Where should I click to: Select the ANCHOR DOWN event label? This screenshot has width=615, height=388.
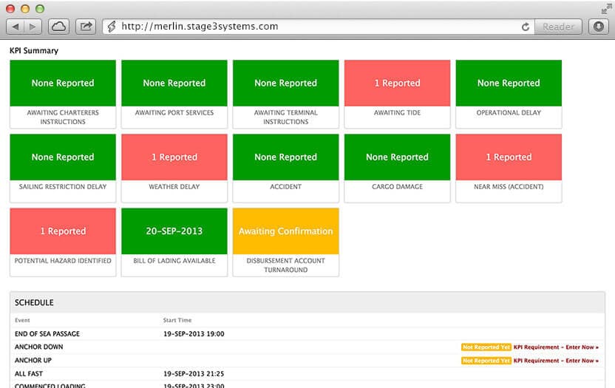point(39,347)
